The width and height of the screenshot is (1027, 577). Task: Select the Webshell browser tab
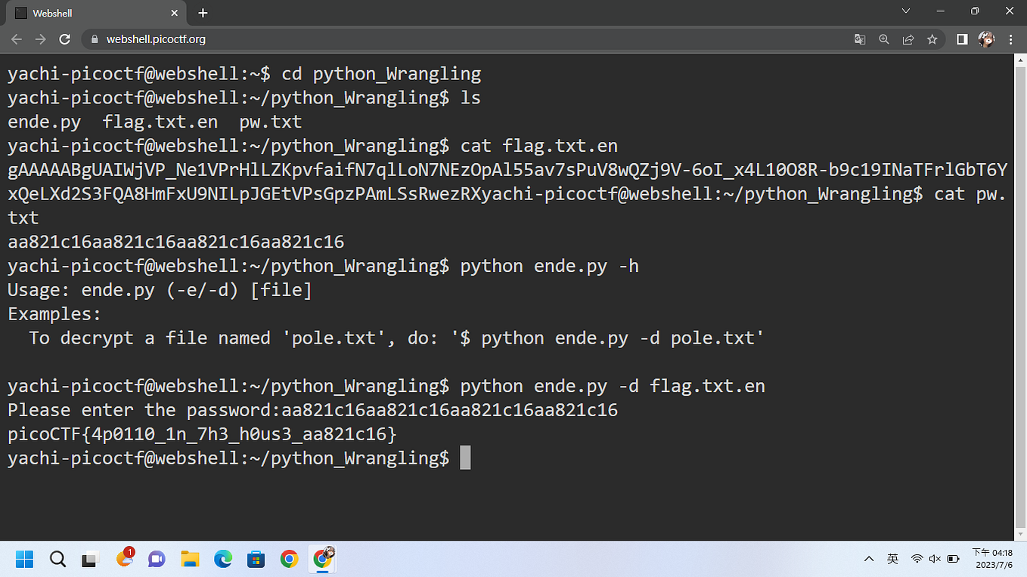(91, 12)
